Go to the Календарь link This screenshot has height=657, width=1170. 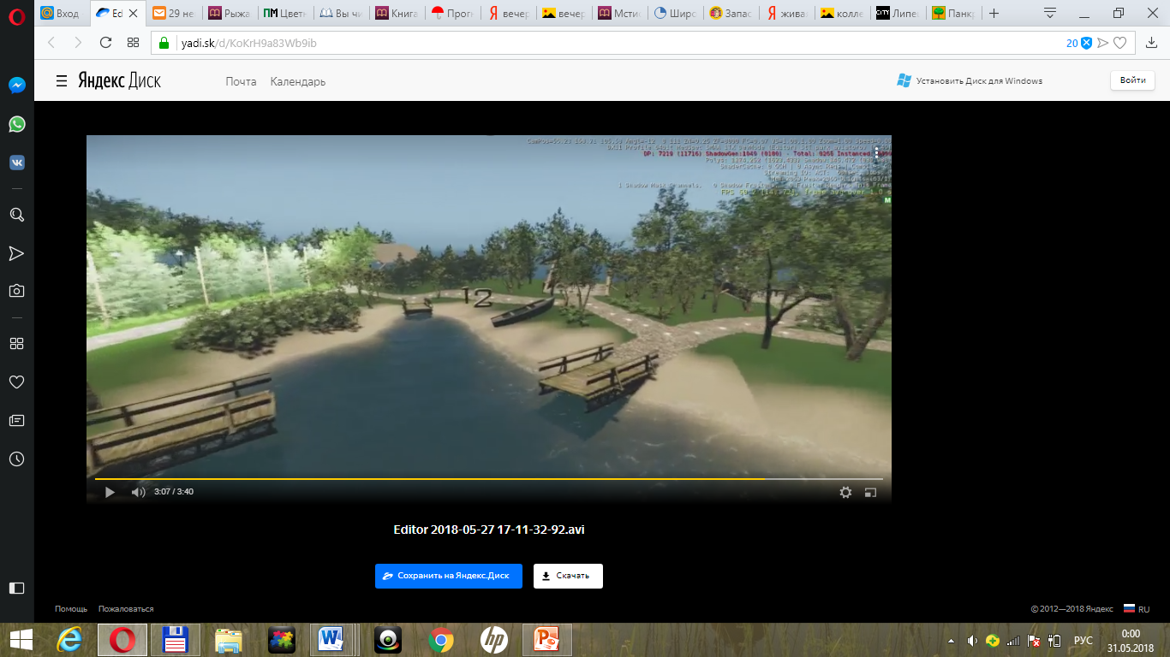click(x=298, y=81)
